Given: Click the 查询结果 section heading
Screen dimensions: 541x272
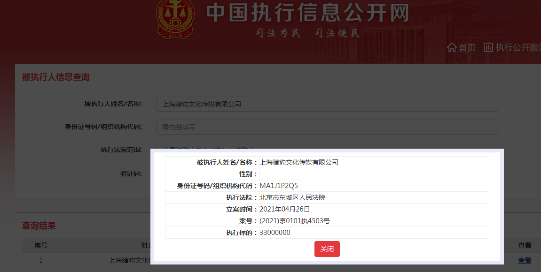Looking at the screenshot, I should (x=39, y=226).
